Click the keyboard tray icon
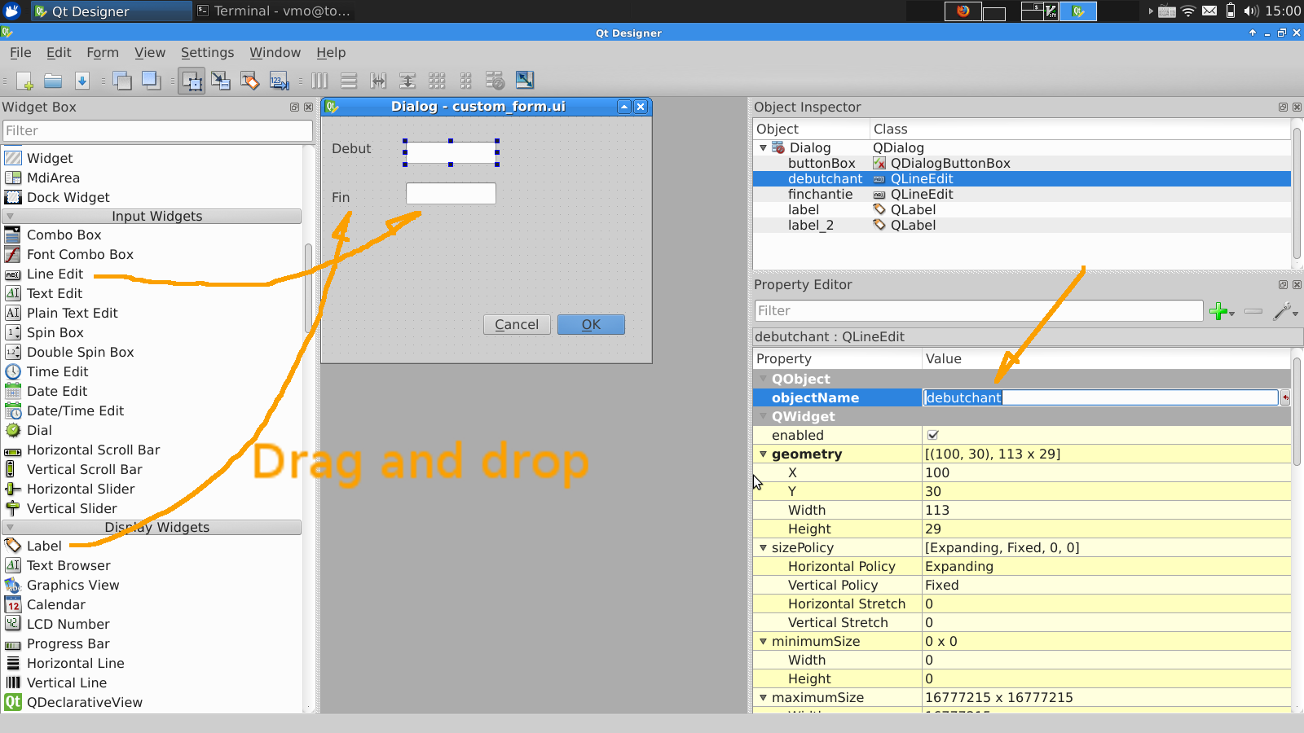Screen dimensions: 1304x733 pyautogui.click(x=1167, y=11)
